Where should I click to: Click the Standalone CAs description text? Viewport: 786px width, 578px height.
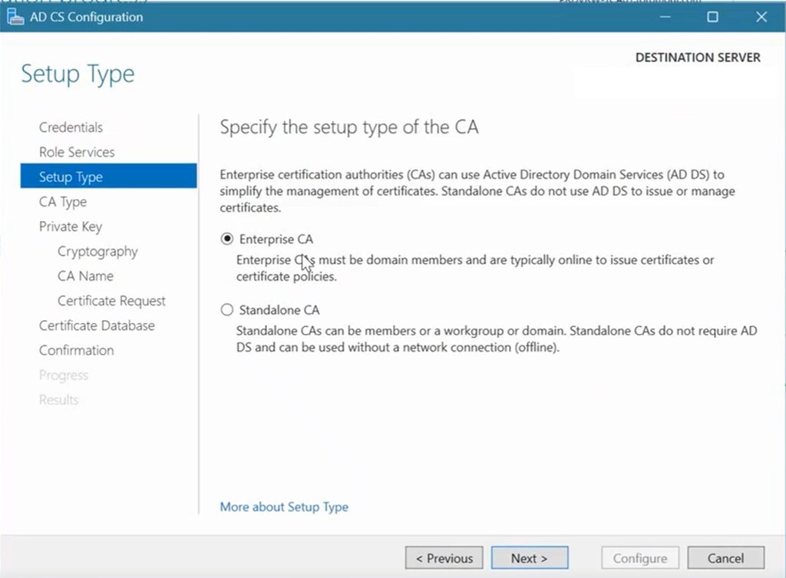click(x=497, y=339)
